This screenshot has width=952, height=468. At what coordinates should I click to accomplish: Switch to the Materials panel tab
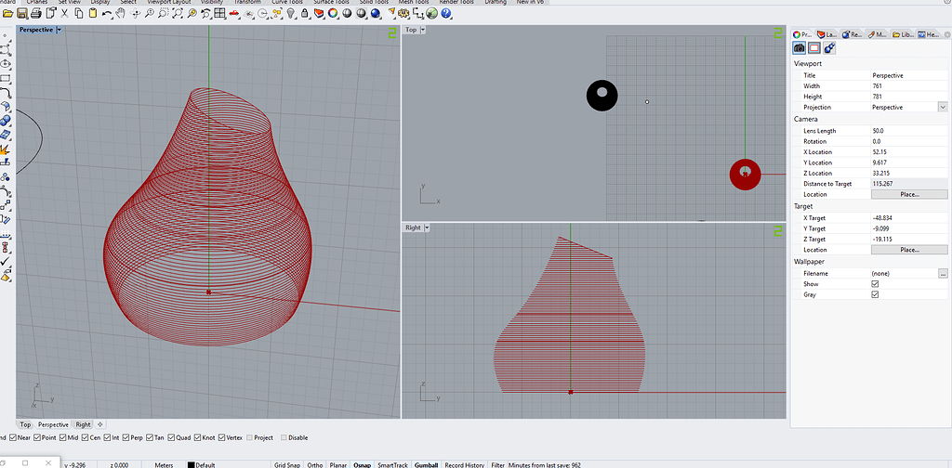point(878,34)
